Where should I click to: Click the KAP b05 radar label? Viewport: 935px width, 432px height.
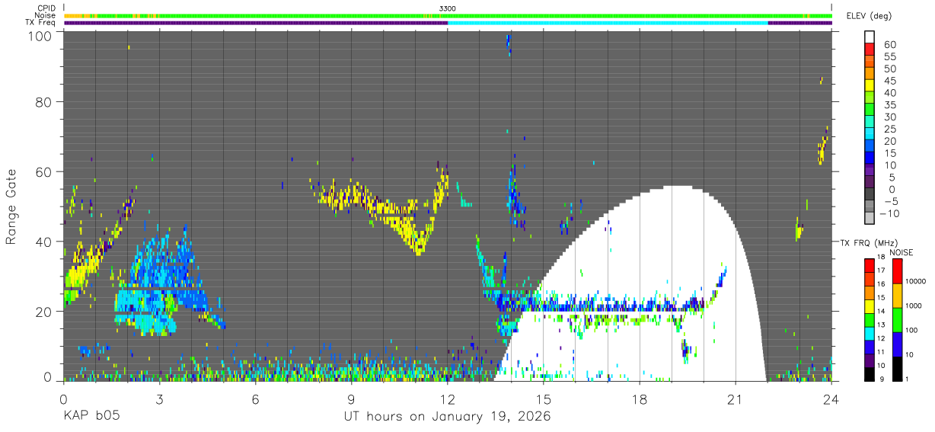91,417
